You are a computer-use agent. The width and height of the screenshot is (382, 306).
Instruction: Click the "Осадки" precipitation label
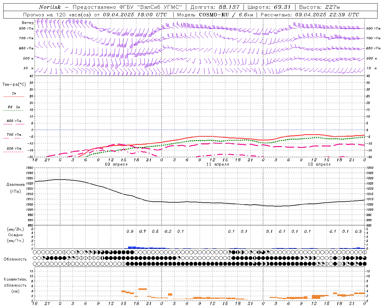pyautogui.click(x=16, y=235)
